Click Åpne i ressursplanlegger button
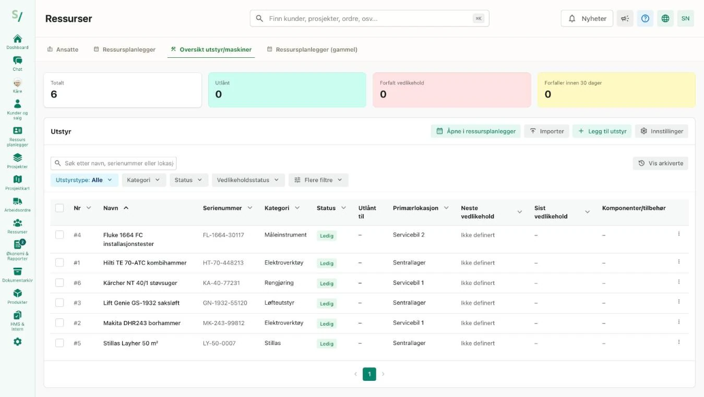704x397 pixels. [475, 131]
